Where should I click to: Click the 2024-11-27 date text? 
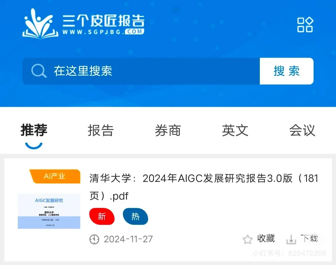pos(128,239)
